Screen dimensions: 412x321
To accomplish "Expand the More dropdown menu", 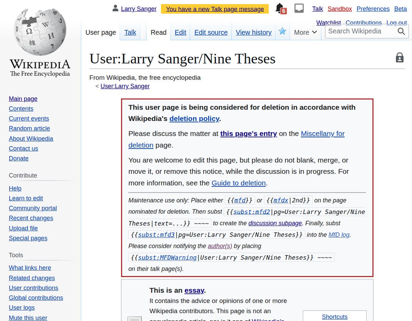I will click(x=306, y=32).
